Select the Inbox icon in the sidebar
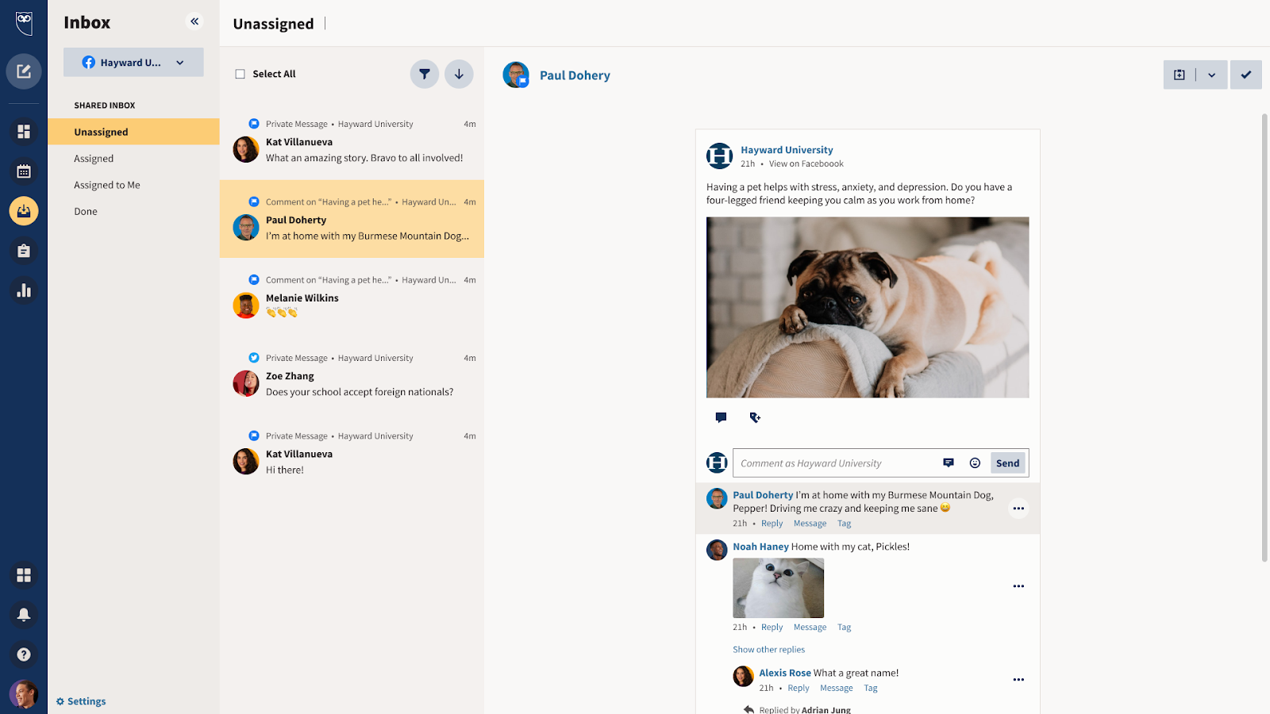 (x=24, y=211)
